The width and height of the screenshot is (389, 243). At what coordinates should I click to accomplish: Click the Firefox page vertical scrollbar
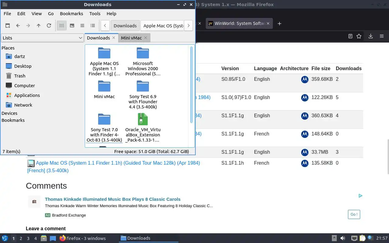388,156
